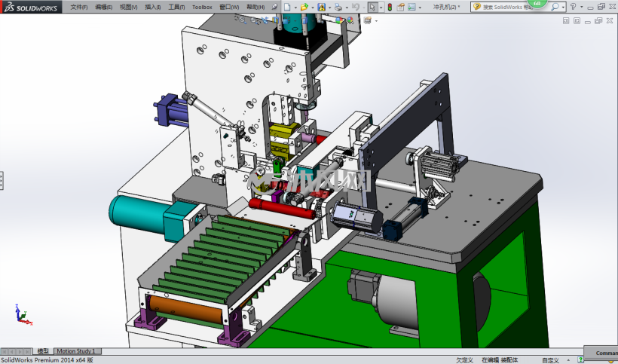Click the 欠定义 status text
Image resolution: width=618 pixels, height=364 pixels.
tap(465, 360)
